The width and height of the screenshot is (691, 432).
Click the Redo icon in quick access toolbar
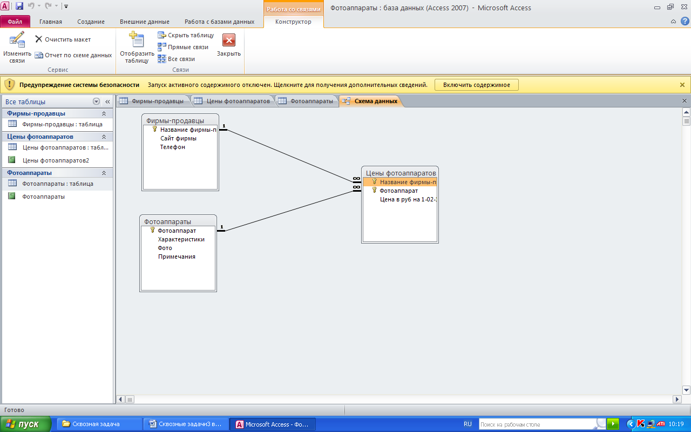pos(48,6)
